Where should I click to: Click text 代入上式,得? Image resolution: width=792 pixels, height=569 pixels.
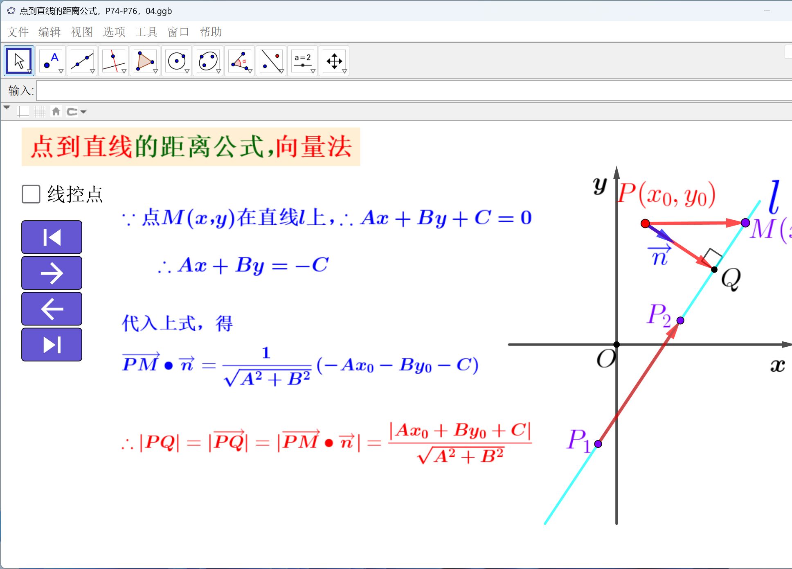pos(177,323)
